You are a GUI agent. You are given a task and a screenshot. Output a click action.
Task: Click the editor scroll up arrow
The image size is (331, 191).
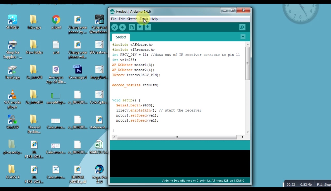(x=247, y=44)
